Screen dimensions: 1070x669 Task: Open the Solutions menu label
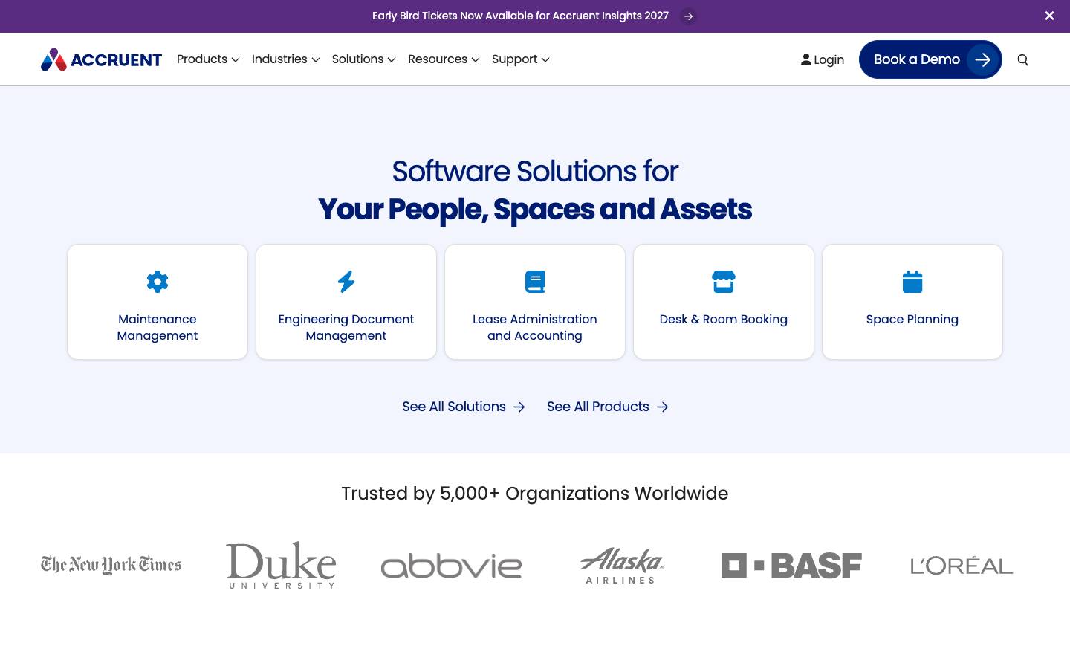[x=357, y=59]
